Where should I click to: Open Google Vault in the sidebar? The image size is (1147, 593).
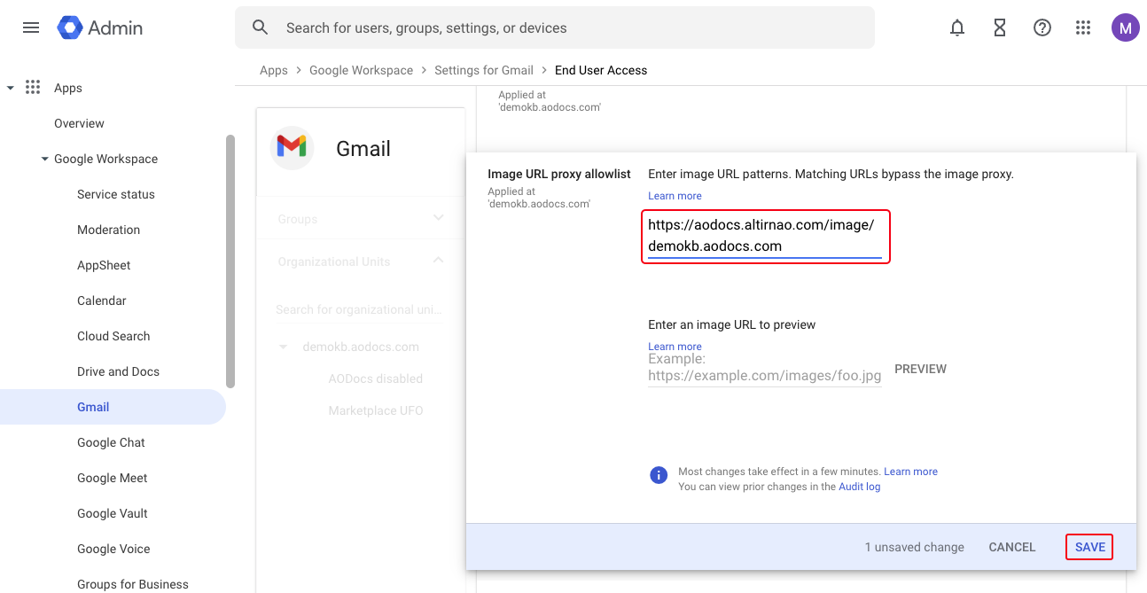[113, 513]
